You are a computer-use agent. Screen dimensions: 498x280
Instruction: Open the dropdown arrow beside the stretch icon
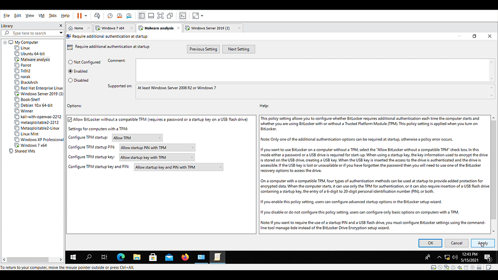(x=202, y=16)
